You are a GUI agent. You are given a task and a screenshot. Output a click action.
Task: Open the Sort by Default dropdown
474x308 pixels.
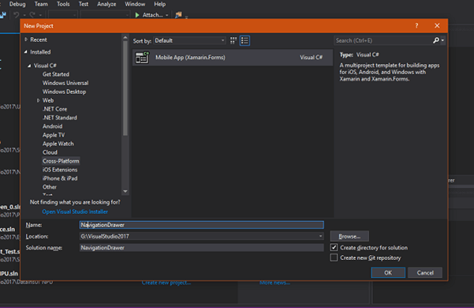click(x=190, y=40)
